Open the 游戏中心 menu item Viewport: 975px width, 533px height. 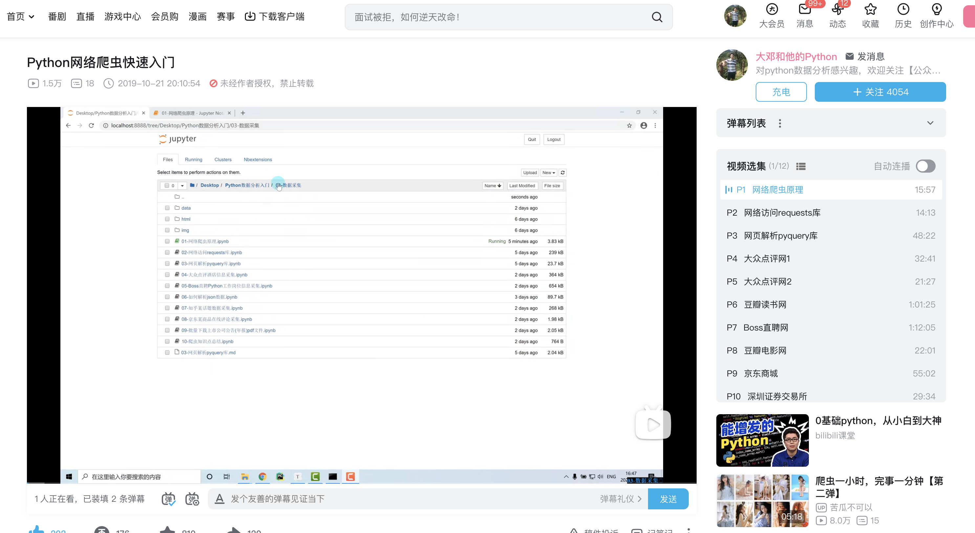(122, 17)
